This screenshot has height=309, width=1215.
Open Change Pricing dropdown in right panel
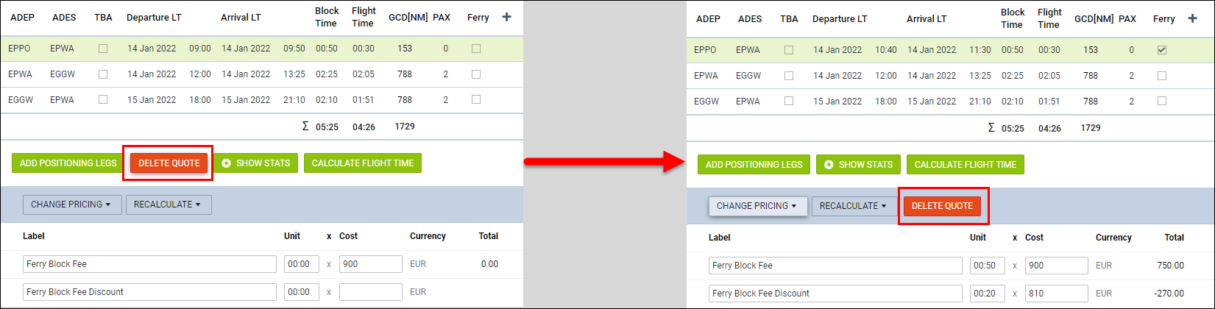(x=757, y=206)
